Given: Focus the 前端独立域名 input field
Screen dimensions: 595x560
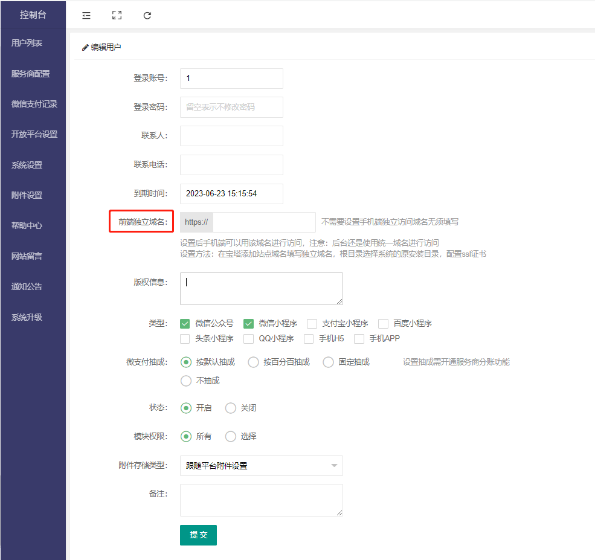Looking at the screenshot, I should click(x=264, y=222).
